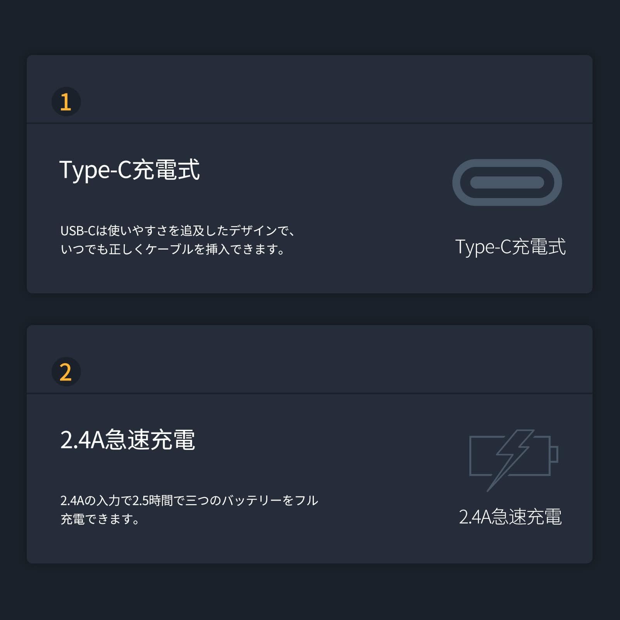The image size is (620, 620).
Task: Click the lightning bolt on the battery
Action: (511, 457)
